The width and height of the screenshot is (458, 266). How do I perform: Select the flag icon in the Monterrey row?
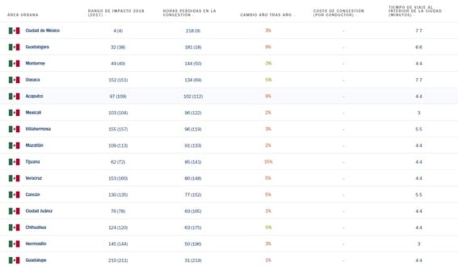(14, 63)
